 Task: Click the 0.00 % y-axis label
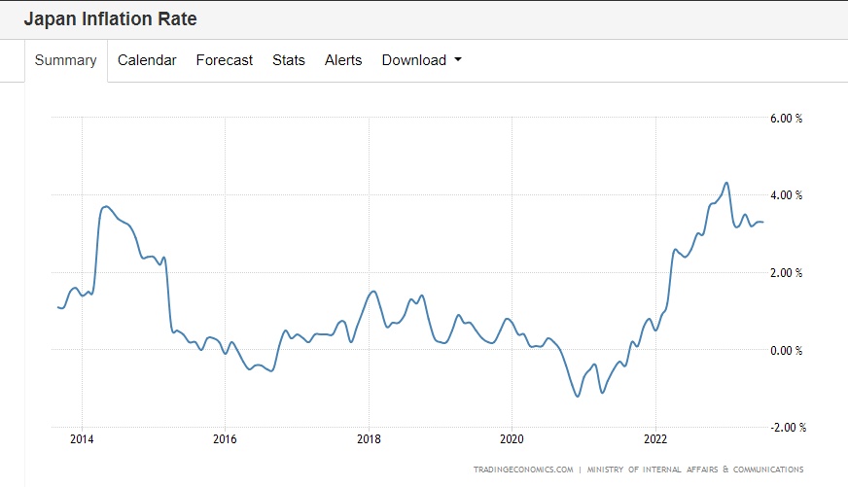786,350
